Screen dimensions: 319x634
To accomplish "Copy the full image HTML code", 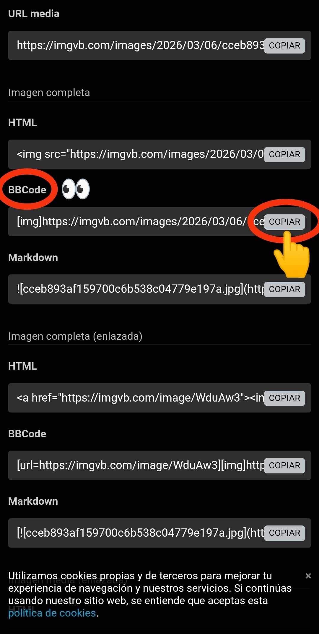I will point(284,154).
